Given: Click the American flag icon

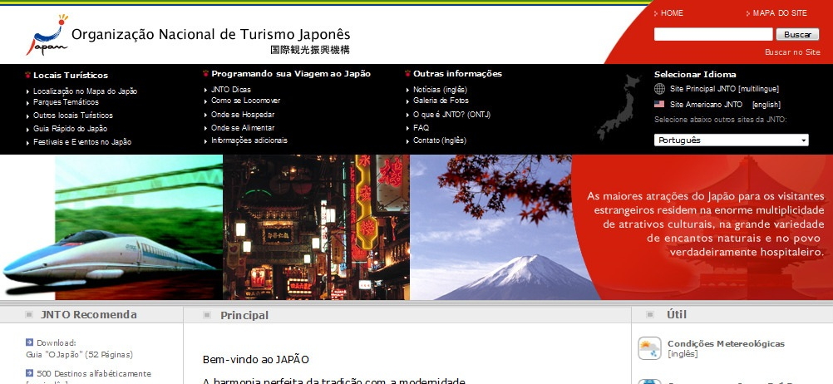Looking at the screenshot, I should tap(659, 105).
